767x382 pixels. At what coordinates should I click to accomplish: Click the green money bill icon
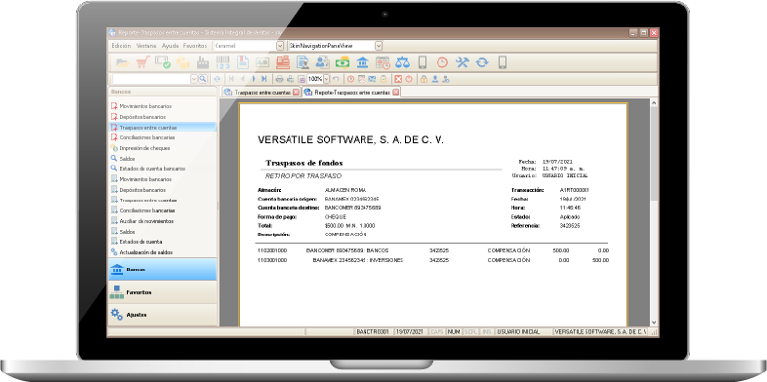343,62
